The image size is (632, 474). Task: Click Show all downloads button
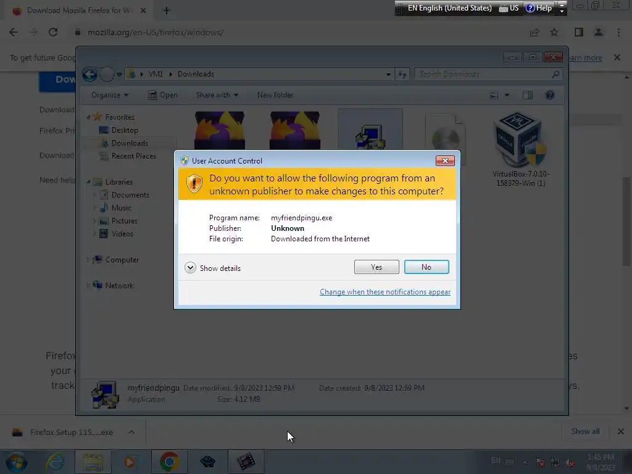click(x=585, y=431)
